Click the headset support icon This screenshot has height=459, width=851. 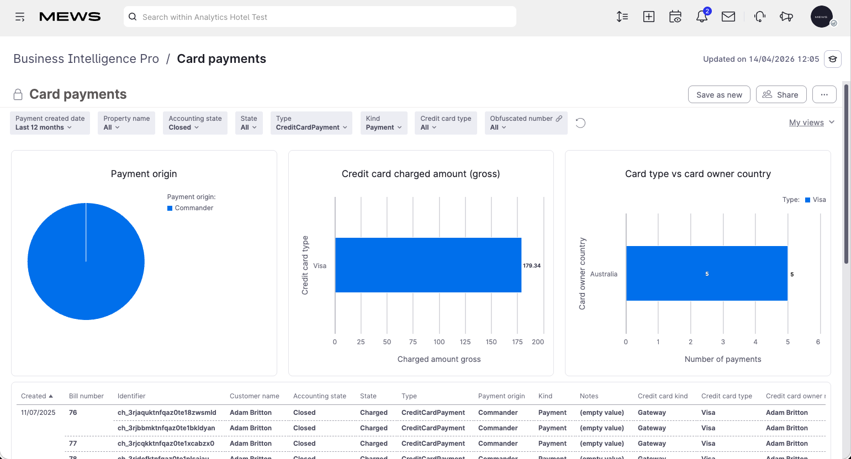click(x=760, y=17)
